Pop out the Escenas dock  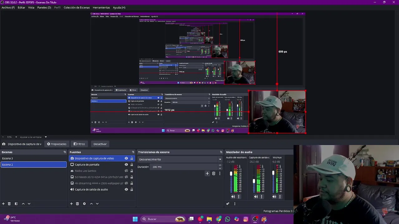point(65,152)
